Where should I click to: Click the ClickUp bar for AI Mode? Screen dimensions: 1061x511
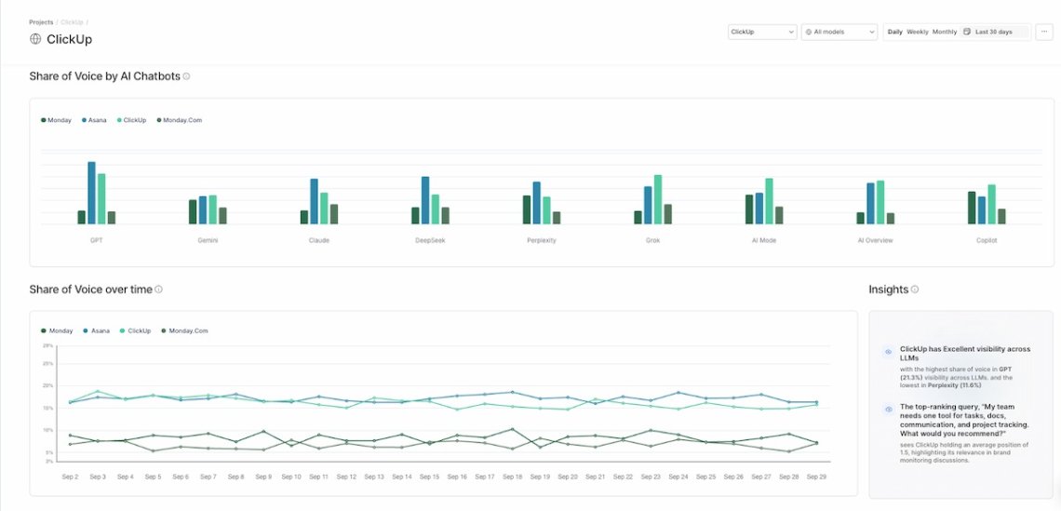(769, 201)
